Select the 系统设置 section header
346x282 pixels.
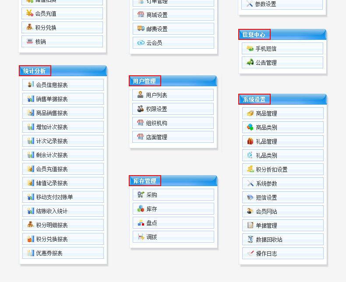(x=254, y=99)
